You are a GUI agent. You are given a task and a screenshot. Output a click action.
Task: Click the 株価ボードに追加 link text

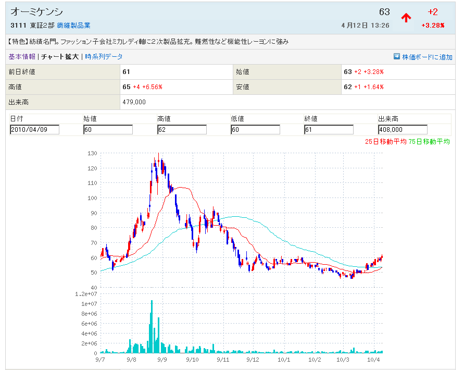[427, 57]
